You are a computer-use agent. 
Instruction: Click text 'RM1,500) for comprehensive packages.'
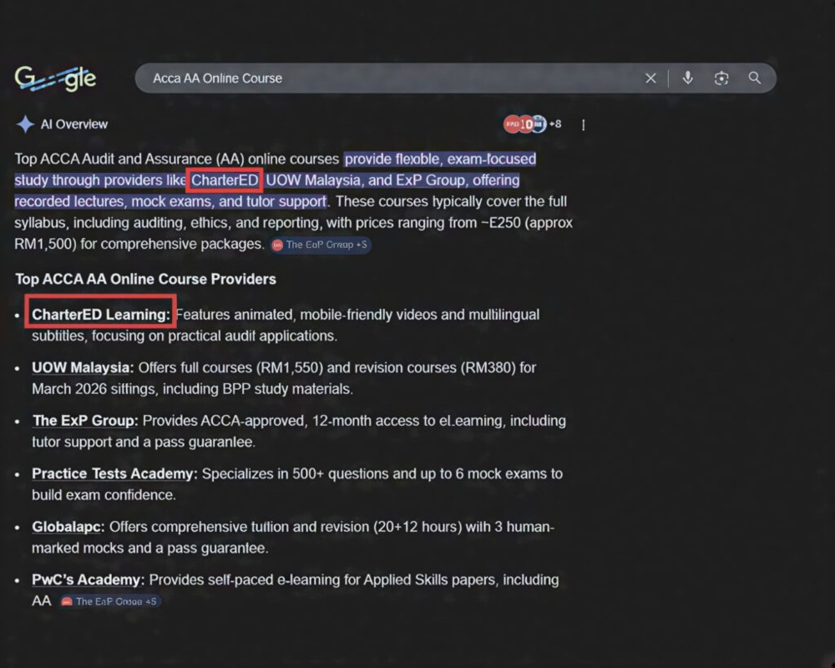pos(139,244)
